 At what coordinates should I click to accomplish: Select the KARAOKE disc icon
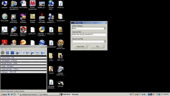click(x=42, y=31)
